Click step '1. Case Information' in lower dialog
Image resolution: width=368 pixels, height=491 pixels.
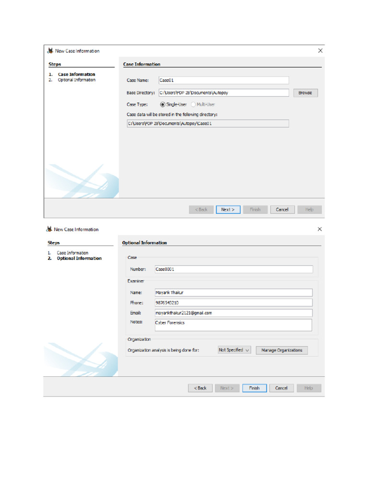coord(68,253)
